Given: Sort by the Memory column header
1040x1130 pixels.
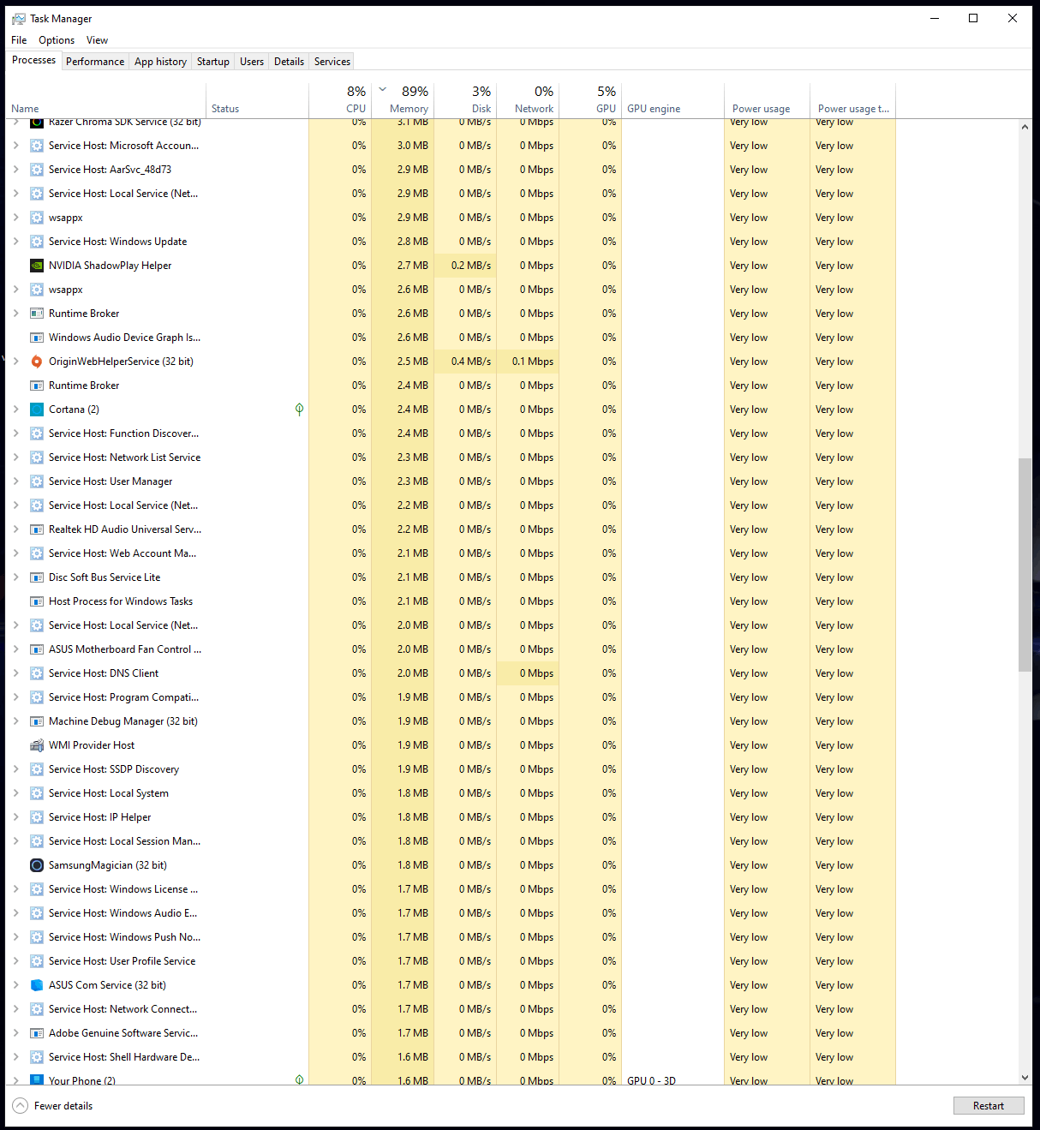Looking at the screenshot, I should pos(403,100).
